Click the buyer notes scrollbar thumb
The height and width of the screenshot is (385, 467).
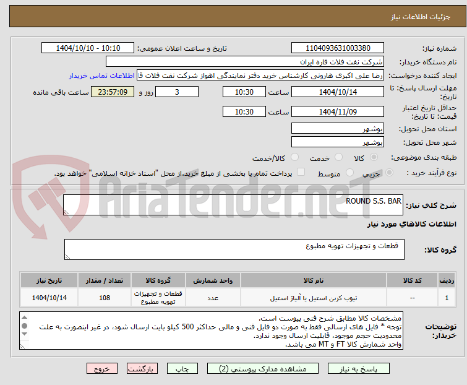[24, 326]
